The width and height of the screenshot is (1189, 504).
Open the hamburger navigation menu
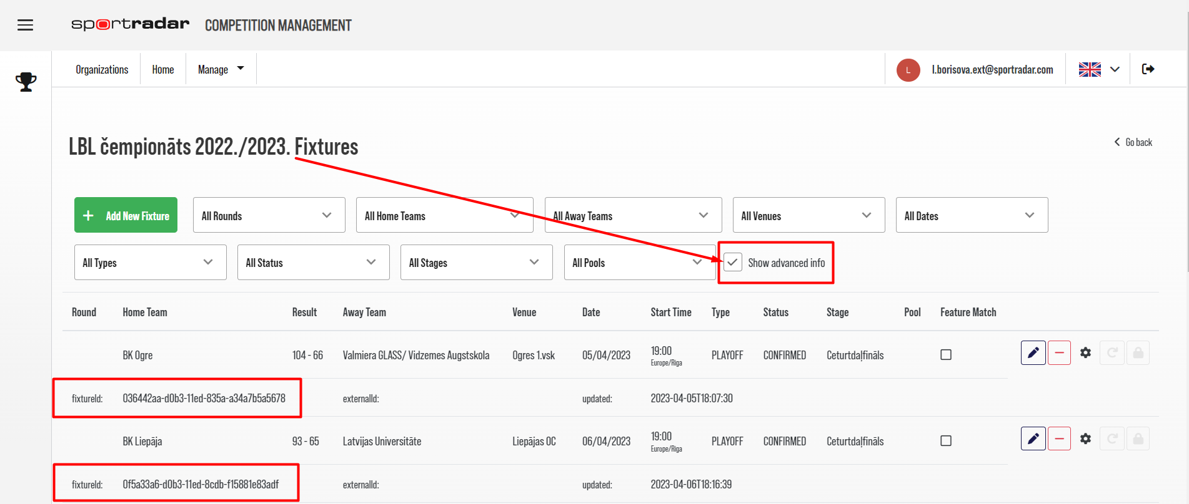click(25, 25)
